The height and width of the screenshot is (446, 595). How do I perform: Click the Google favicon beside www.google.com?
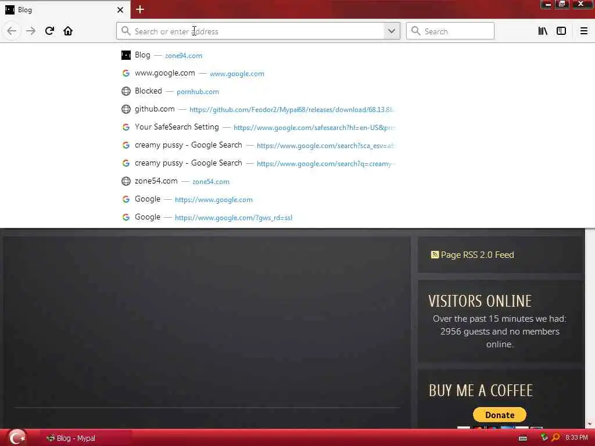(x=126, y=73)
